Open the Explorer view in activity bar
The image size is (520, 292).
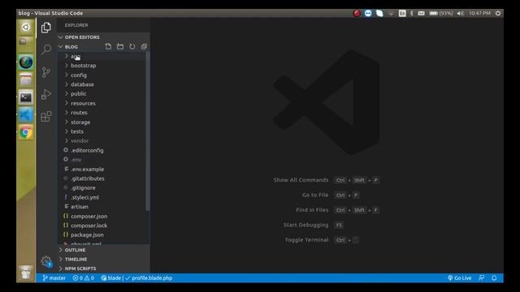(46, 28)
